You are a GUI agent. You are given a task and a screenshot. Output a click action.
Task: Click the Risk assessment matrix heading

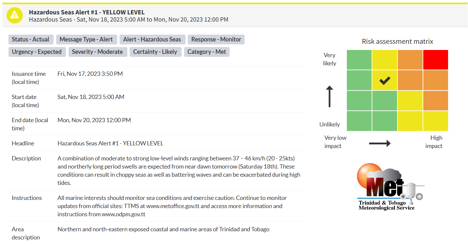coord(397,41)
